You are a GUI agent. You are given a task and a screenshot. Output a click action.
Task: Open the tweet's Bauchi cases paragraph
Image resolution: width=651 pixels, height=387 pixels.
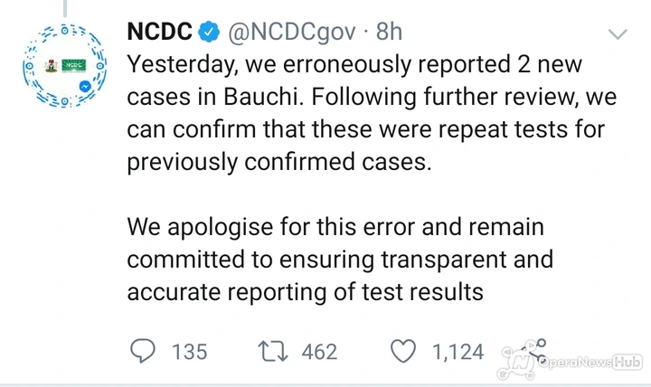coord(372,112)
